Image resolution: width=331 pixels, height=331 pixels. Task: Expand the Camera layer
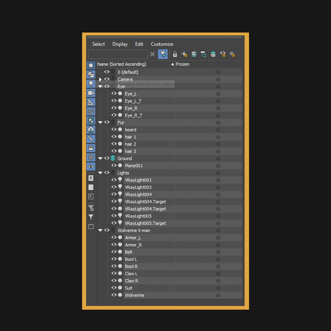coord(100,79)
